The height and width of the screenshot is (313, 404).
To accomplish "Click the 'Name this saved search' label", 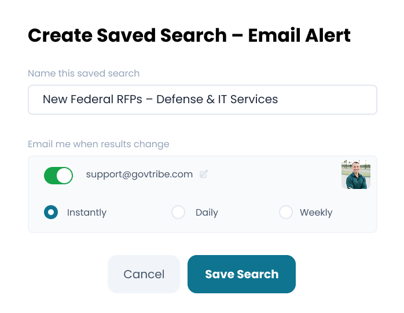I will (84, 74).
